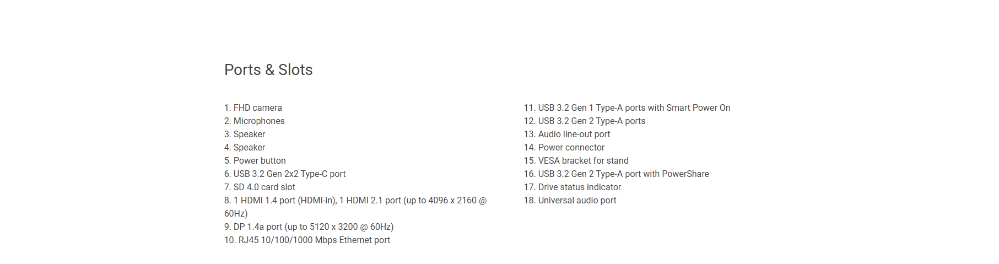Select item 3 Speaker text
Image resolution: width=999 pixels, height=264 pixels.
click(245, 134)
